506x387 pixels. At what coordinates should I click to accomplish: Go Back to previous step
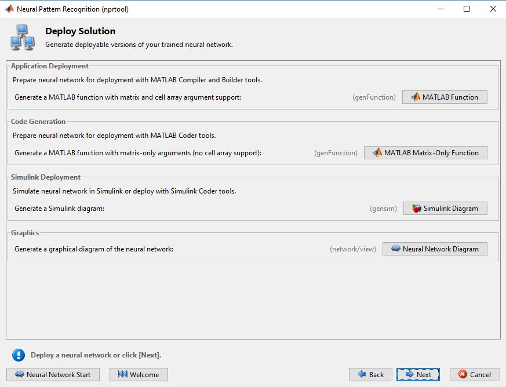point(370,374)
